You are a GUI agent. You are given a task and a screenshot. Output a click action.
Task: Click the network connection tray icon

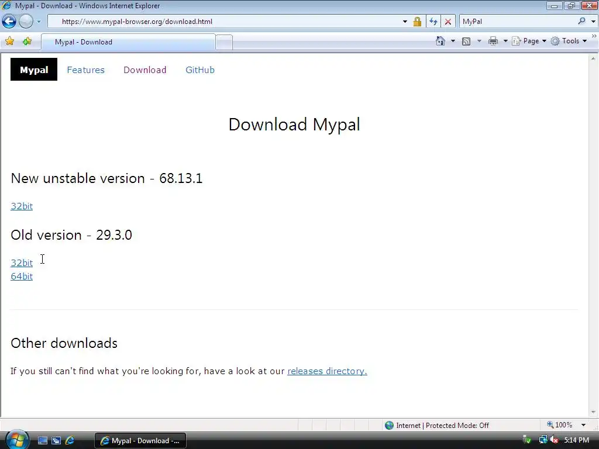pyautogui.click(x=543, y=440)
